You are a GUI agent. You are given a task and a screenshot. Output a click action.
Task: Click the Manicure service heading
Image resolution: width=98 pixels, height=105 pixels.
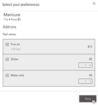pyautogui.click(x=12, y=15)
